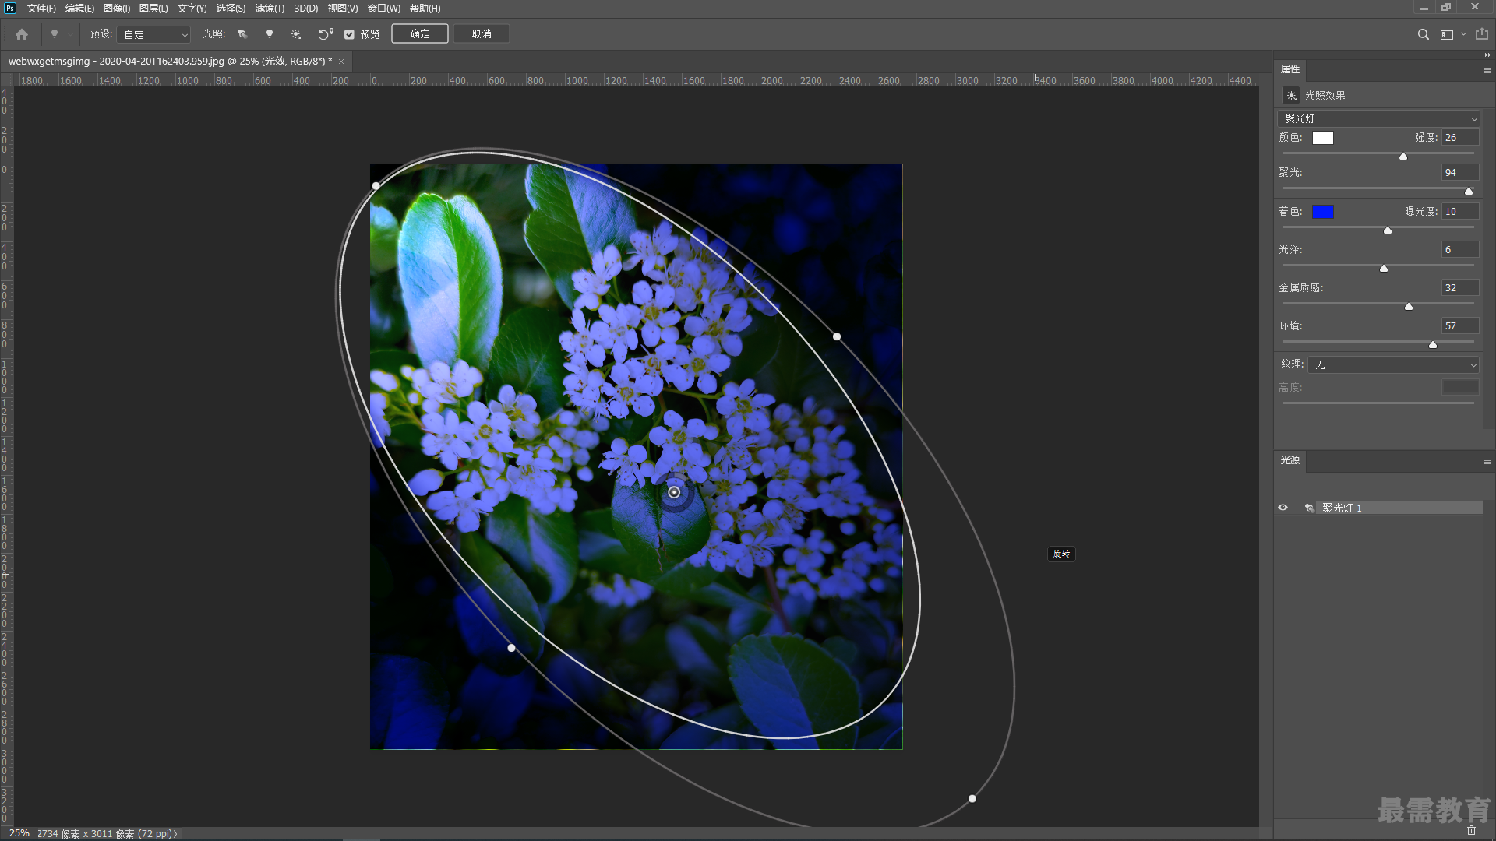Viewport: 1496px width, 841px height.
Task: Open the 文字(Y) menu
Action: (x=192, y=9)
